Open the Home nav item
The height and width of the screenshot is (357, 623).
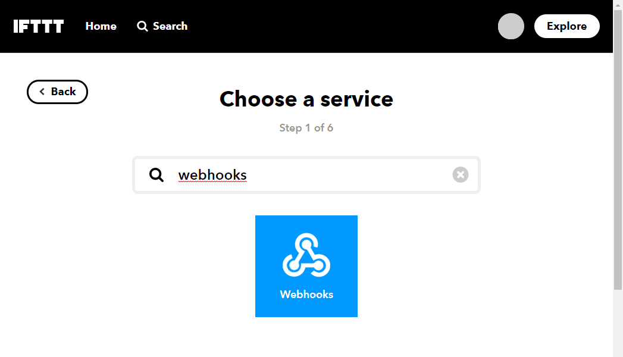tap(101, 26)
